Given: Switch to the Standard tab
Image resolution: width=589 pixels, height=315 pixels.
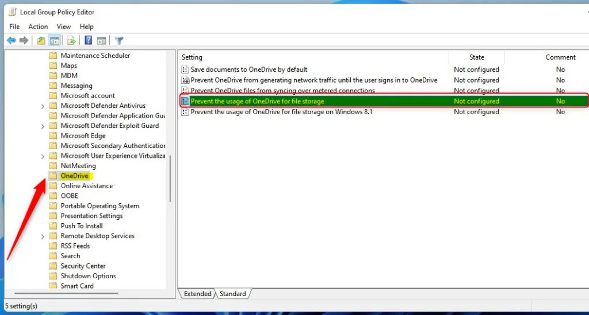Looking at the screenshot, I should [x=232, y=294].
